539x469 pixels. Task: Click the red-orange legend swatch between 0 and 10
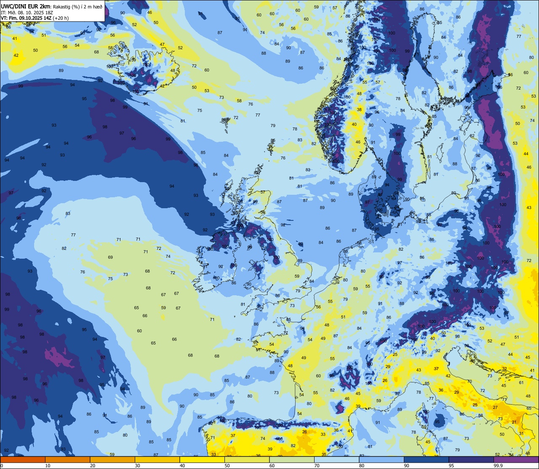point(23,459)
